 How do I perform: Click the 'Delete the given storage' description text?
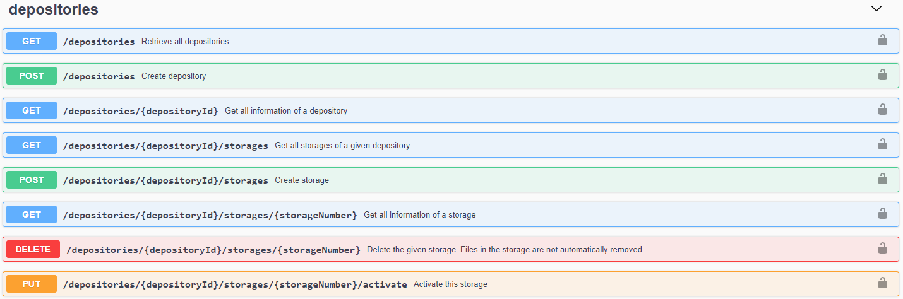click(x=505, y=250)
